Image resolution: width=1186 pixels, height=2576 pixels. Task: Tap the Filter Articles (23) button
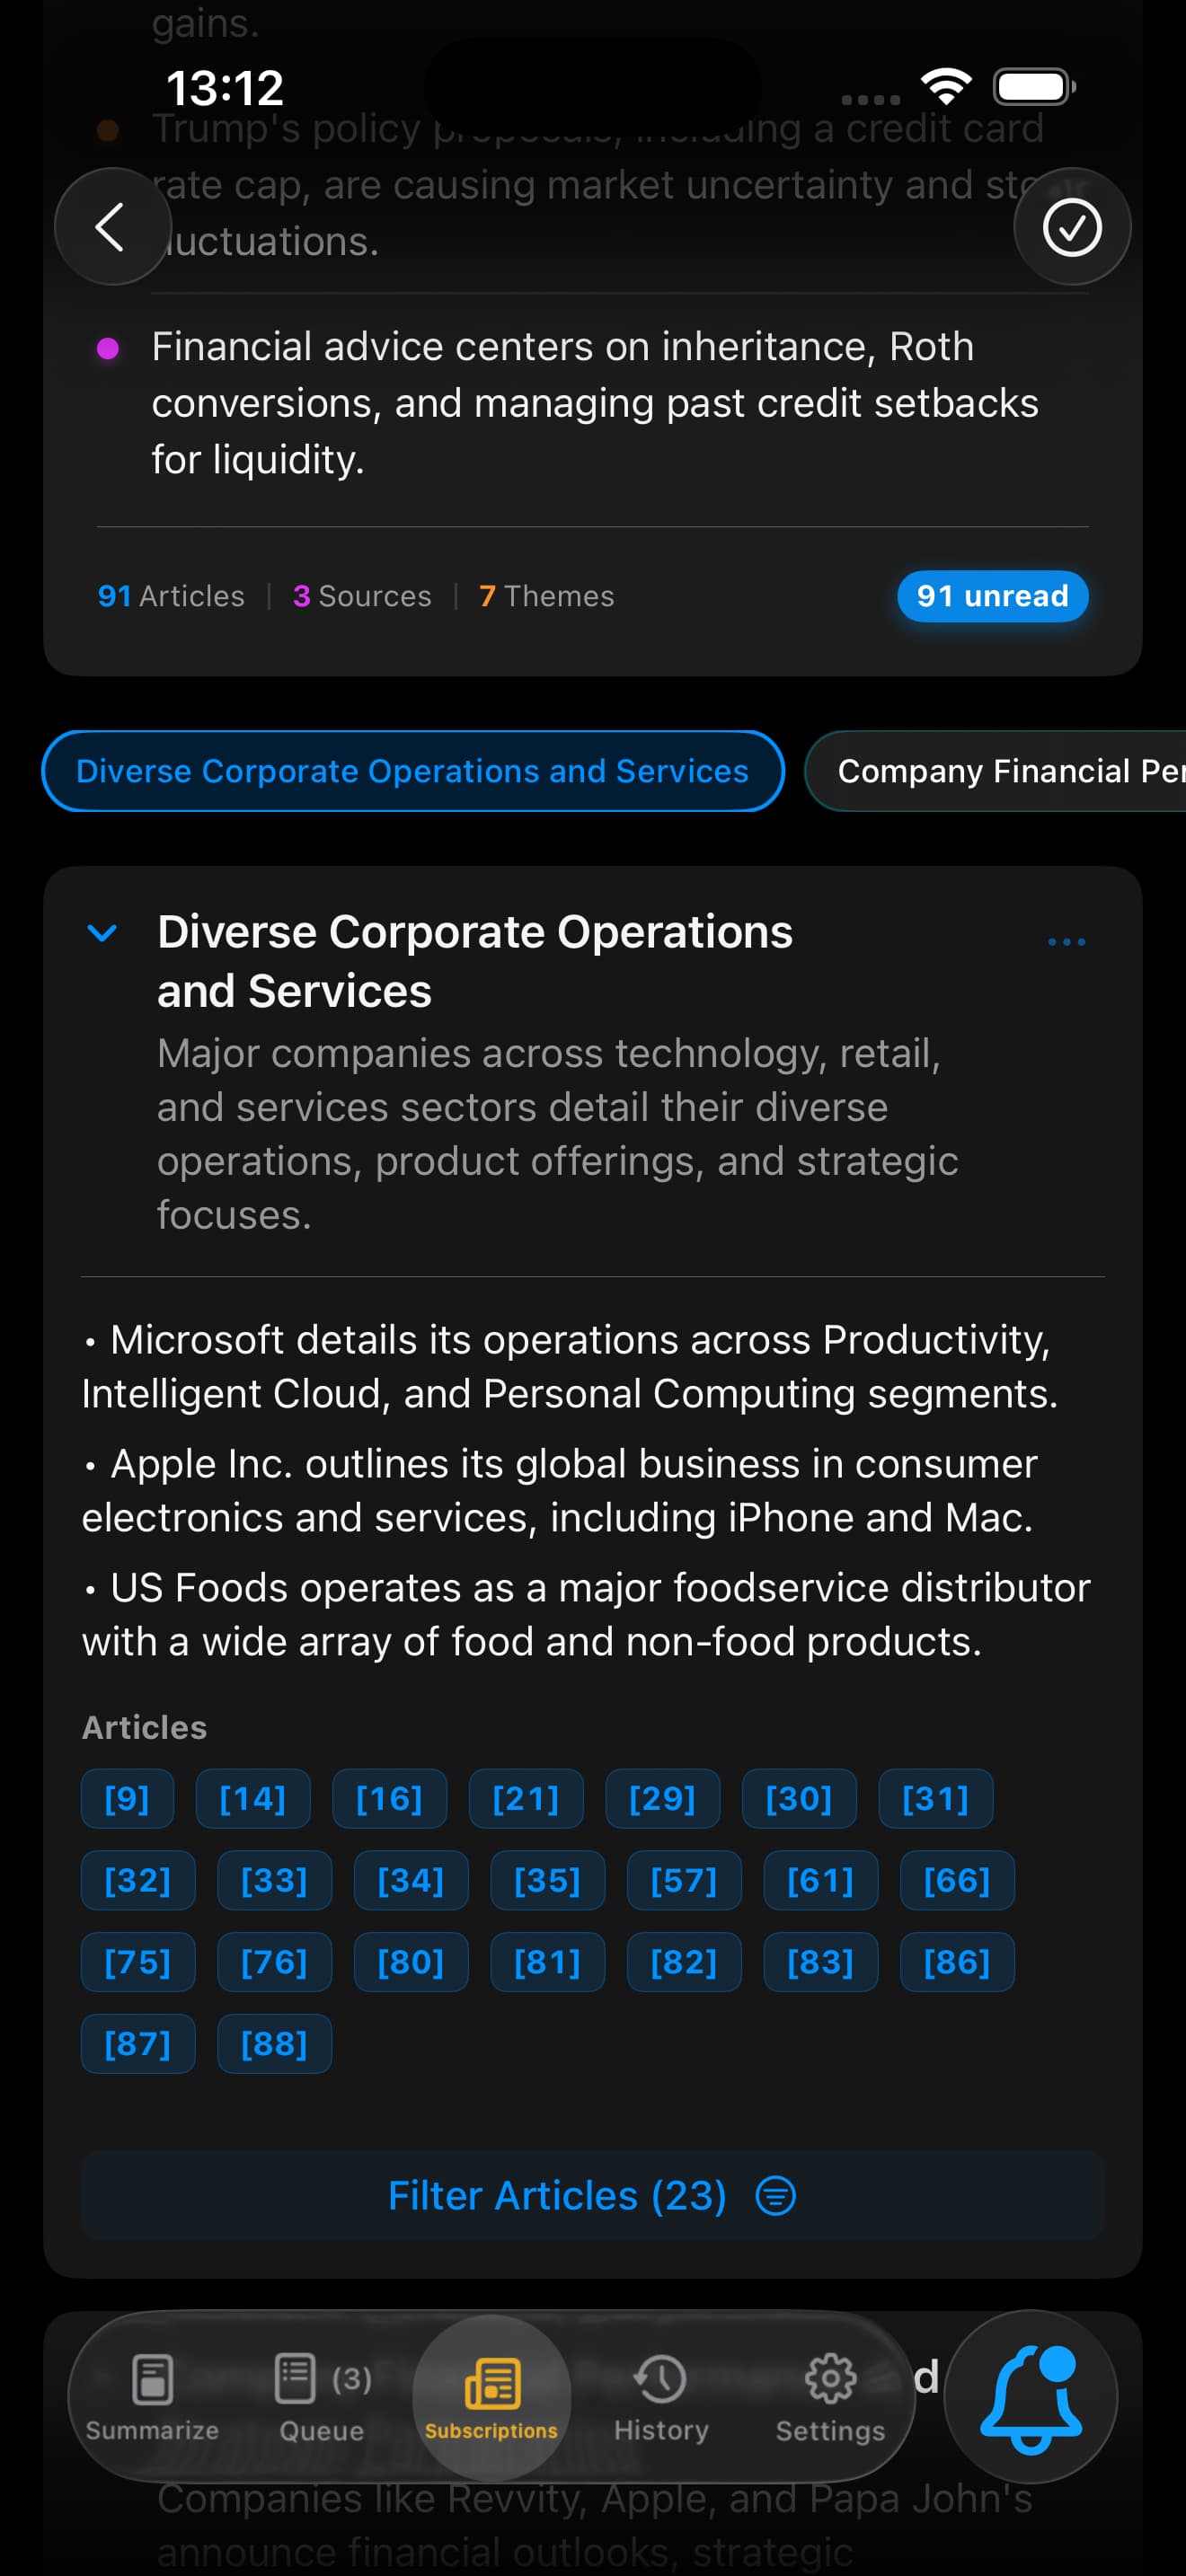pos(557,2195)
